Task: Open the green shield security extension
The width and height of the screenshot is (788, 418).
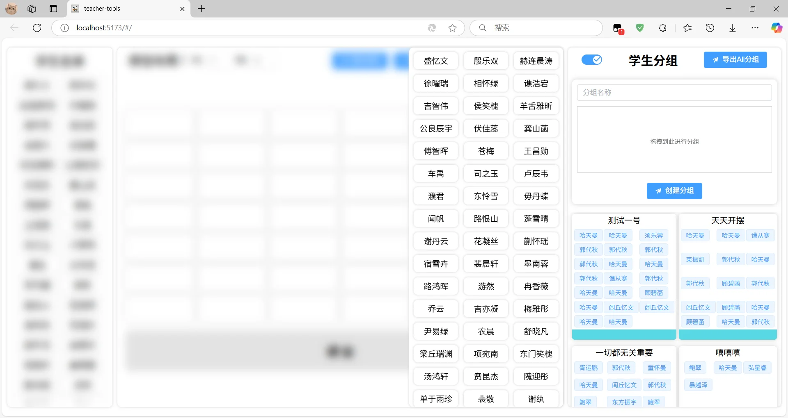Action: click(639, 28)
